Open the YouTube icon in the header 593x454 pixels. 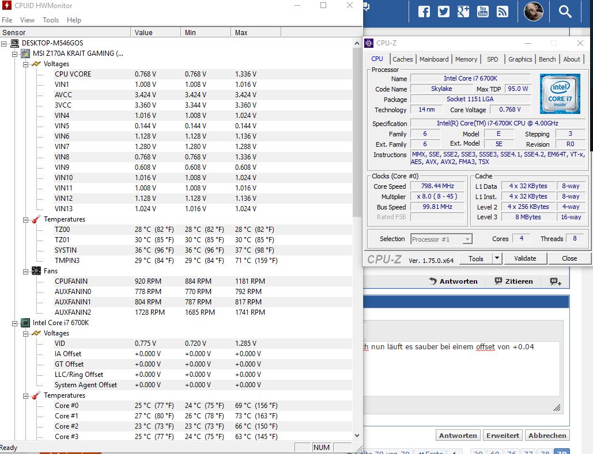tap(482, 12)
